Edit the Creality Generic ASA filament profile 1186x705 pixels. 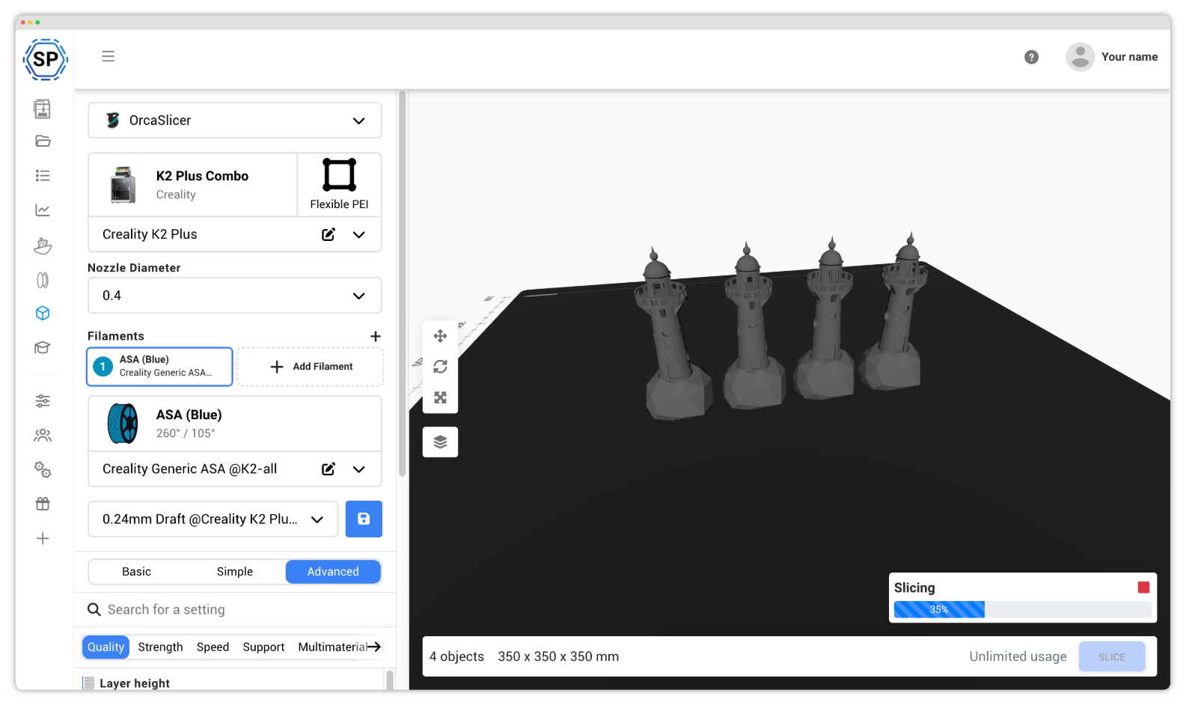pos(328,469)
